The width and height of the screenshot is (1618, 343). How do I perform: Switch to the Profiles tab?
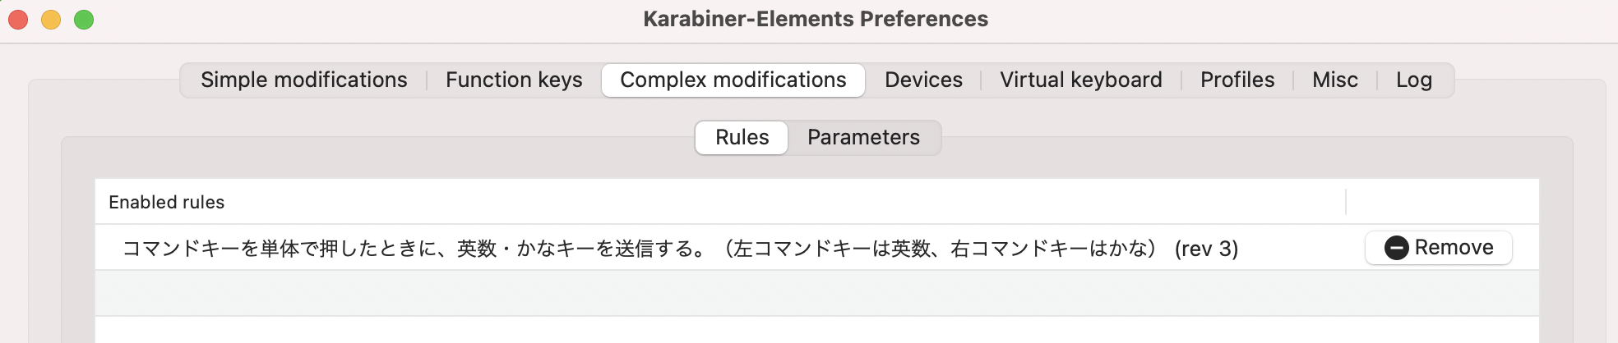pos(1237,80)
